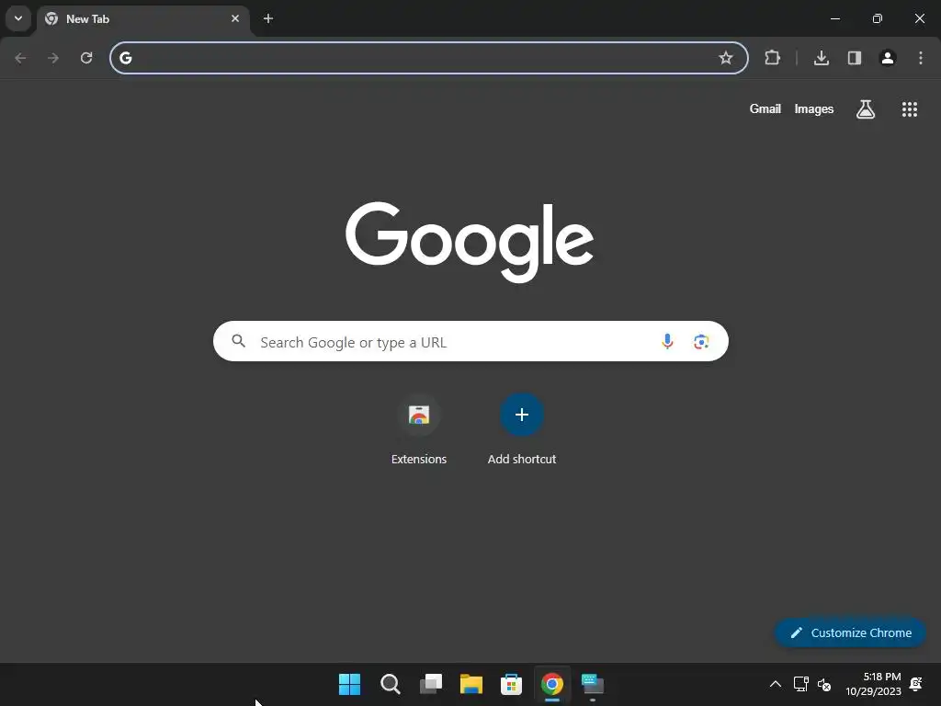Open the terminal-like app on taskbar
This screenshot has width=941, height=706.
(593, 684)
